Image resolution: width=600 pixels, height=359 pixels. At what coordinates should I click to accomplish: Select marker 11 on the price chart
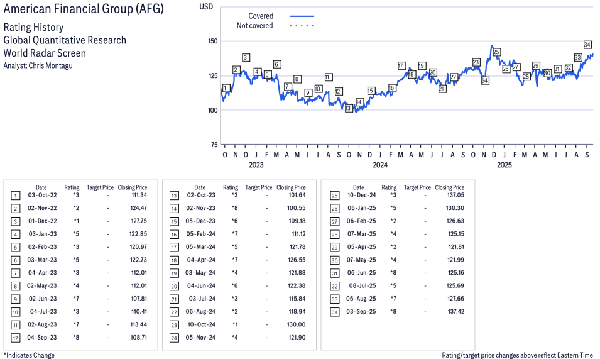tap(328, 77)
